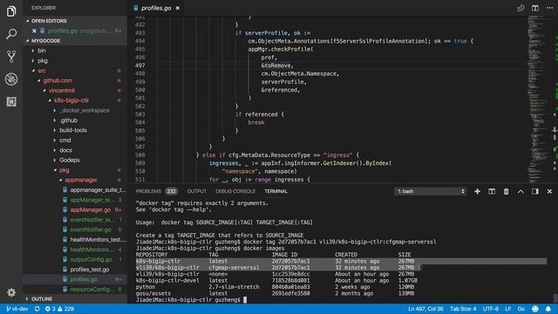Expand the build-tools folder

(73, 130)
